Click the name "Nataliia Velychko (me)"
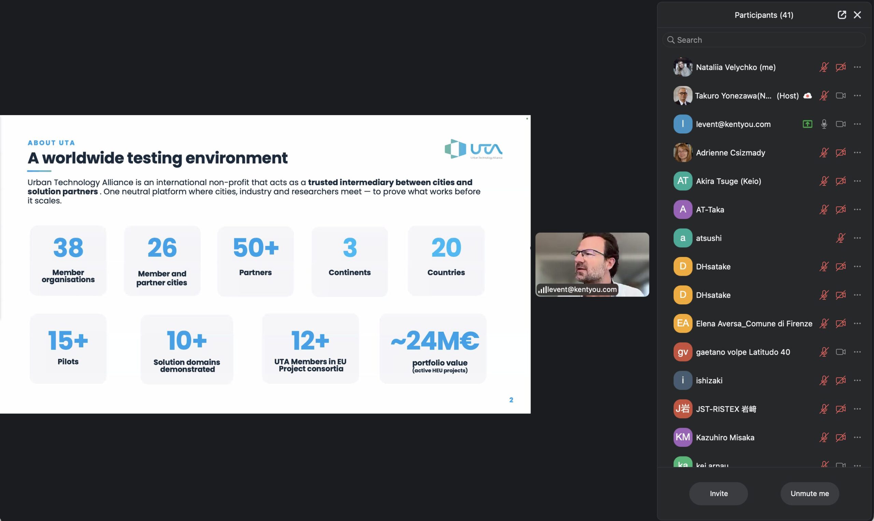This screenshot has width=874, height=521. point(735,67)
